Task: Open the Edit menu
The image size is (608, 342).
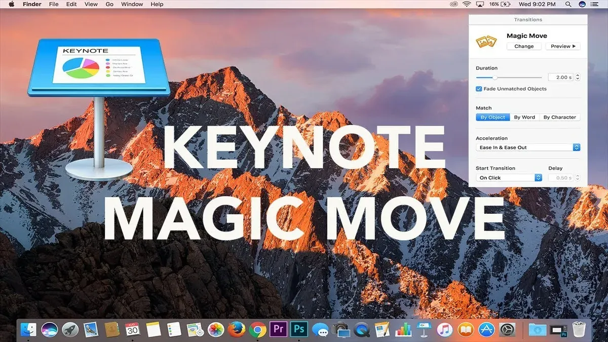Action: [x=71, y=4]
